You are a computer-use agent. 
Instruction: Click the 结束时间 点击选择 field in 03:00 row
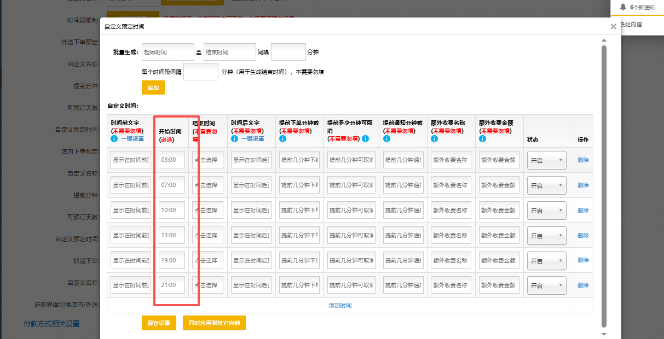(x=207, y=160)
